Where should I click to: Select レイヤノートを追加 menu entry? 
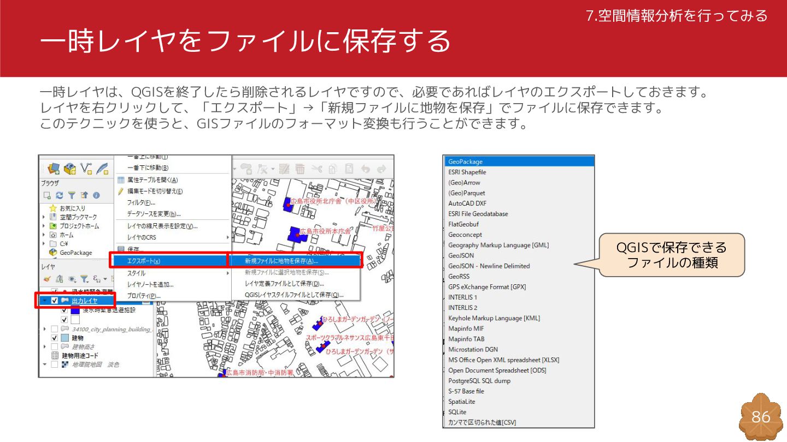(x=173, y=284)
